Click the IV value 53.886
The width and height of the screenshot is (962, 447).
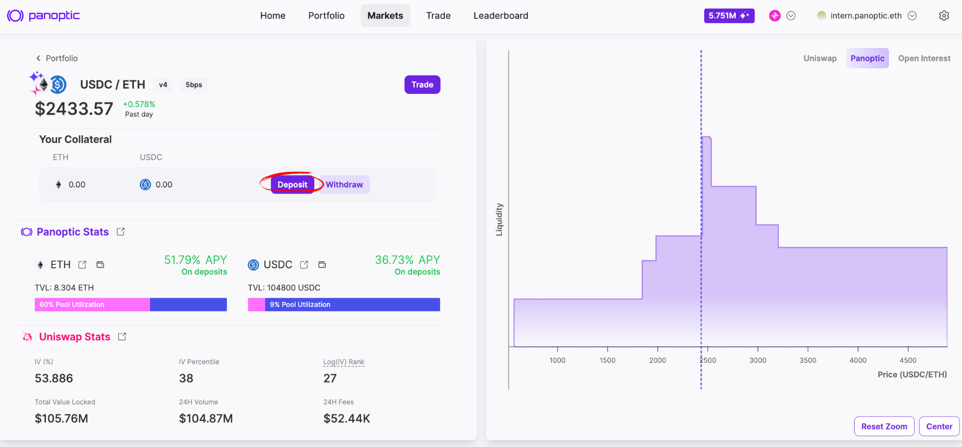[x=54, y=378]
